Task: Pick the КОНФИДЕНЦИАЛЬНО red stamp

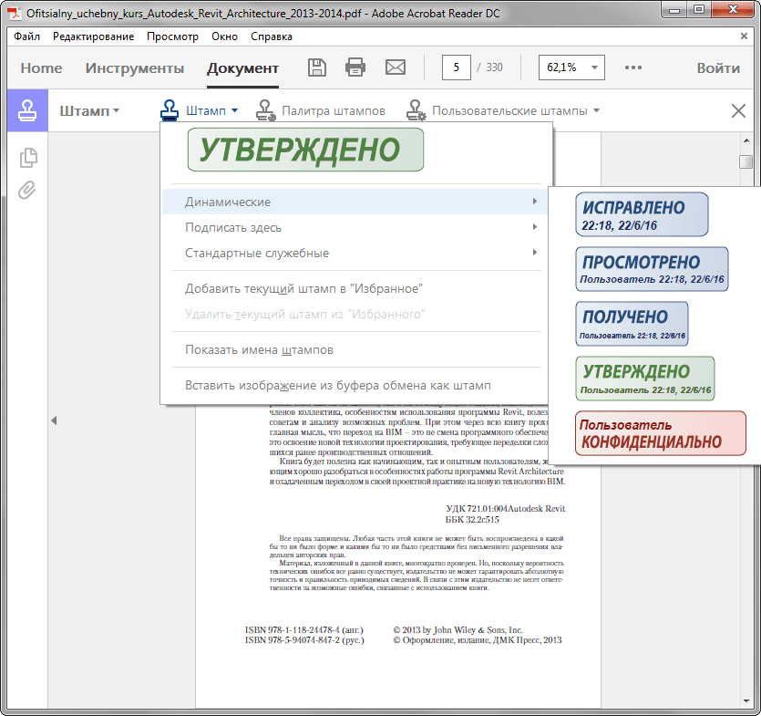Action: (661, 433)
